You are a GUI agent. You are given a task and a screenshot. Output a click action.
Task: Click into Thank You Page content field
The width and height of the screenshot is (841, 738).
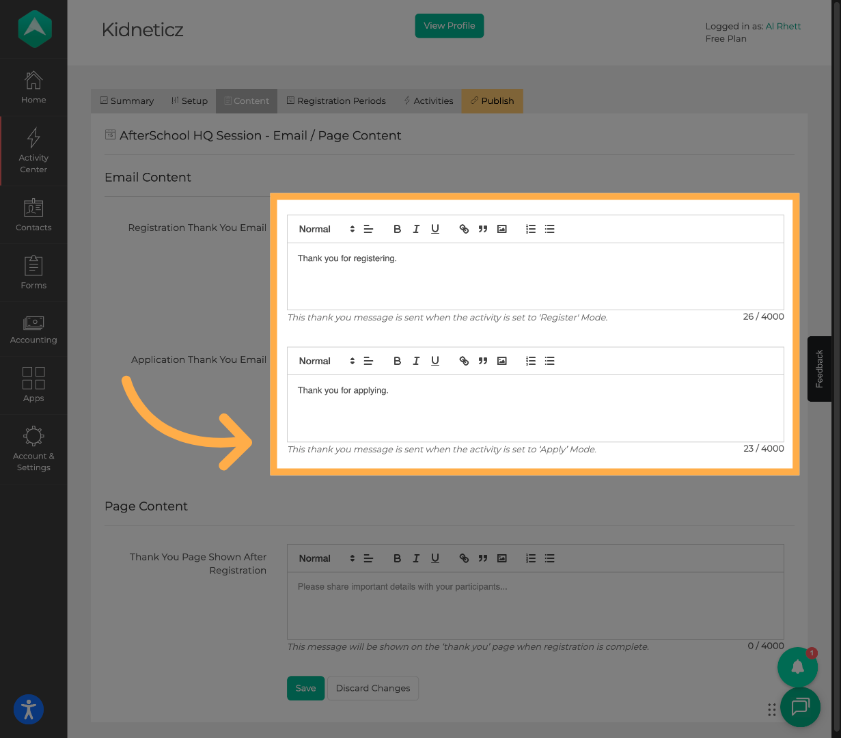pos(535,605)
